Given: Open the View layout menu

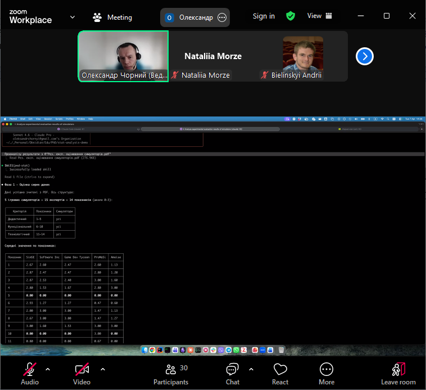Looking at the screenshot, I should (320, 16).
